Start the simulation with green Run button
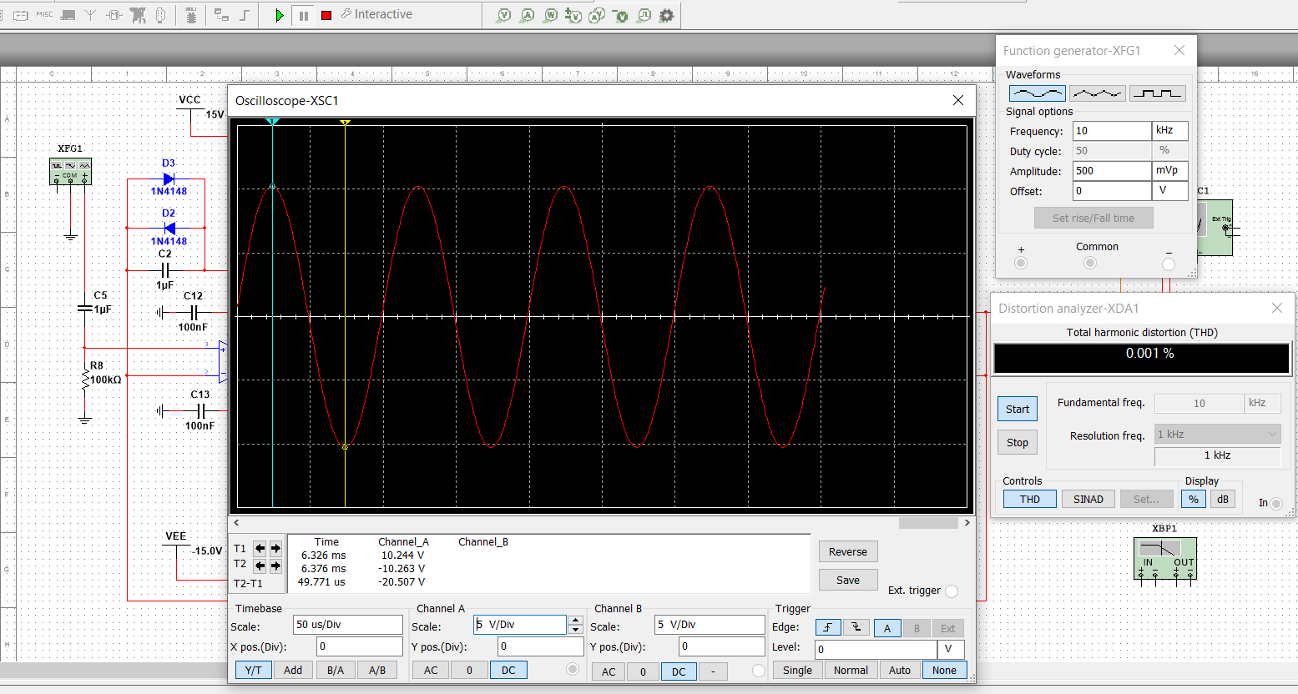This screenshot has height=694, width=1298. (x=280, y=15)
